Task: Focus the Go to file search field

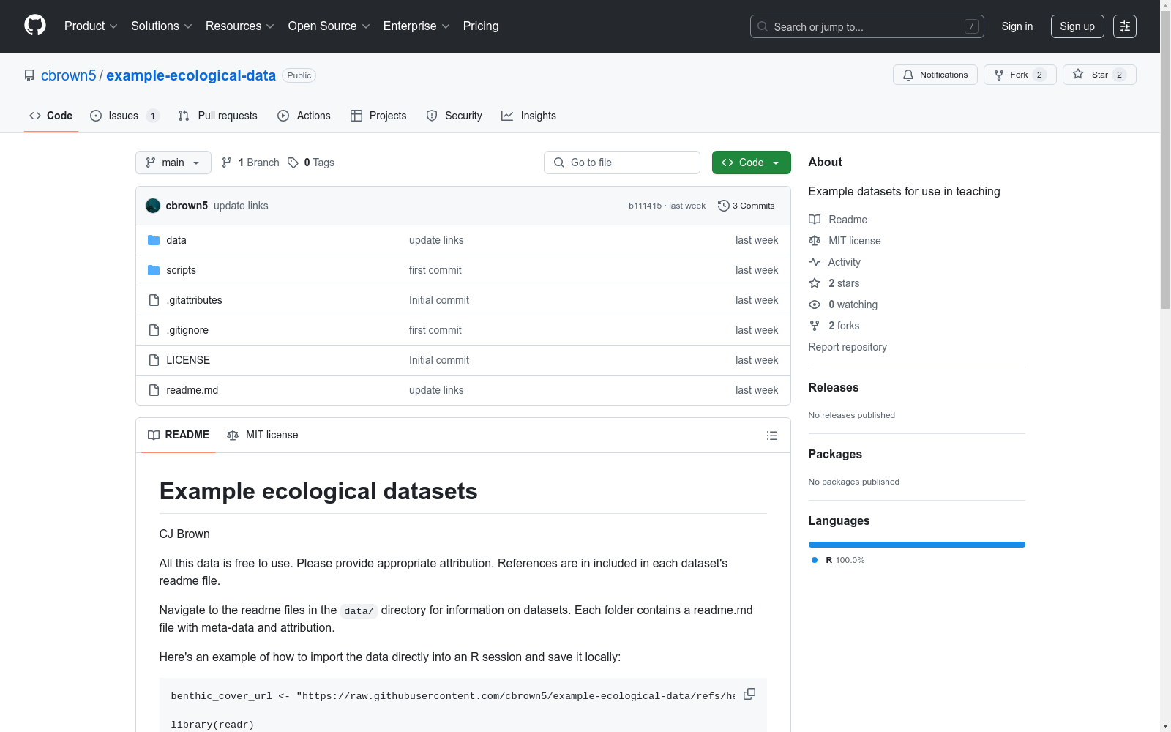Action: point(622,163)
